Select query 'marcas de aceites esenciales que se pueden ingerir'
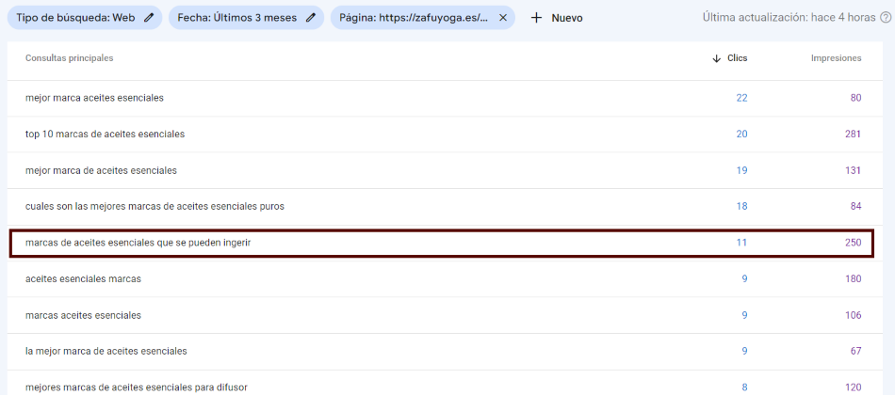This screenshot has width=895, height=395. point(138,243)
